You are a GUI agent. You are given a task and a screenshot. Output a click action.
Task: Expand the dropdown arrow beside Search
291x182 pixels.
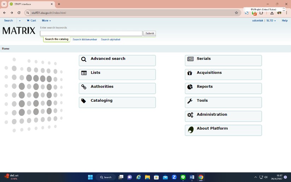click(20, 21)
